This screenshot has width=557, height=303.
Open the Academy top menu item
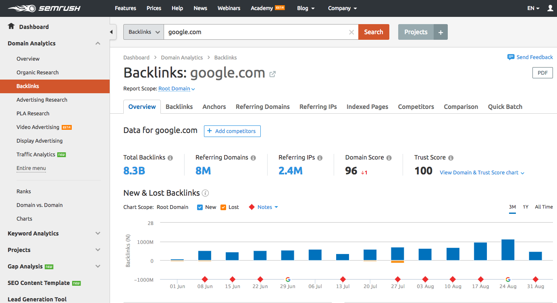[x=262, y=8]
